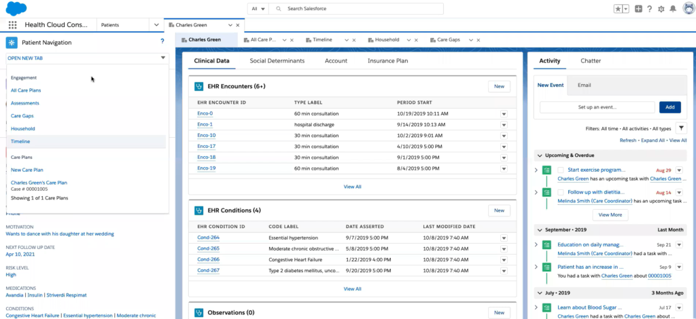Click New button for EHR Conditions
The image size is (696, 319).
pos(499,210)
